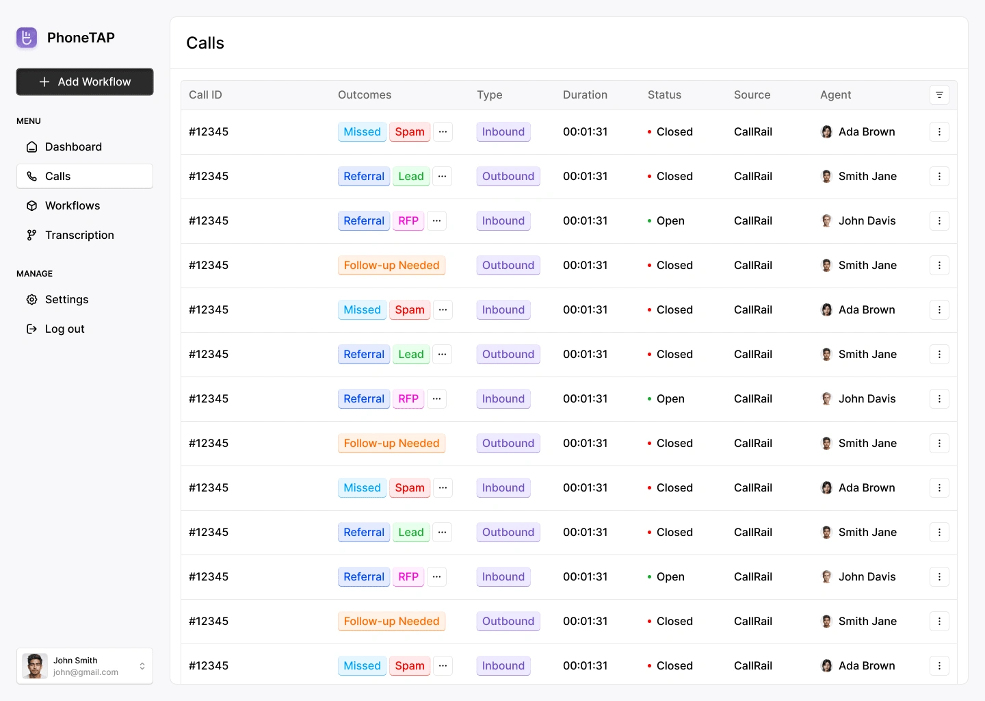
Task: Select the first Missed outcome tag
Action: coord(362,132)
